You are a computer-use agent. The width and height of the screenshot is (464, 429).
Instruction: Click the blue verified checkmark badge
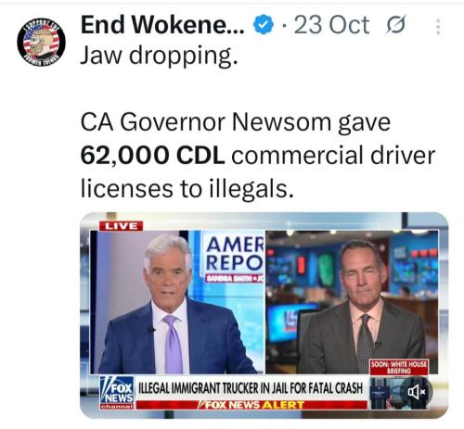(x=264, y=25)
